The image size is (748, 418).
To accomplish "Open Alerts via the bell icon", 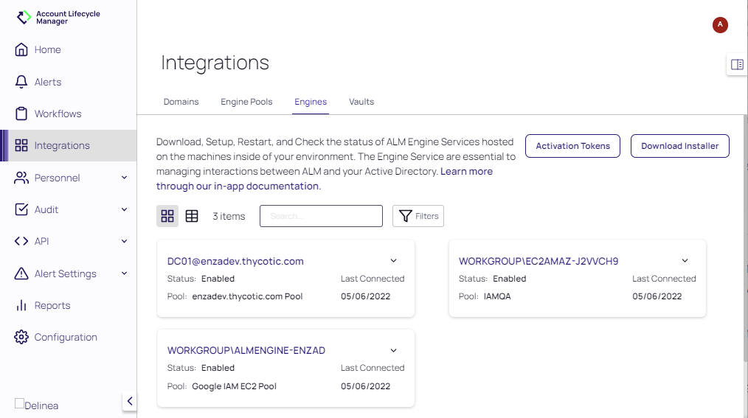I will 21,82.
